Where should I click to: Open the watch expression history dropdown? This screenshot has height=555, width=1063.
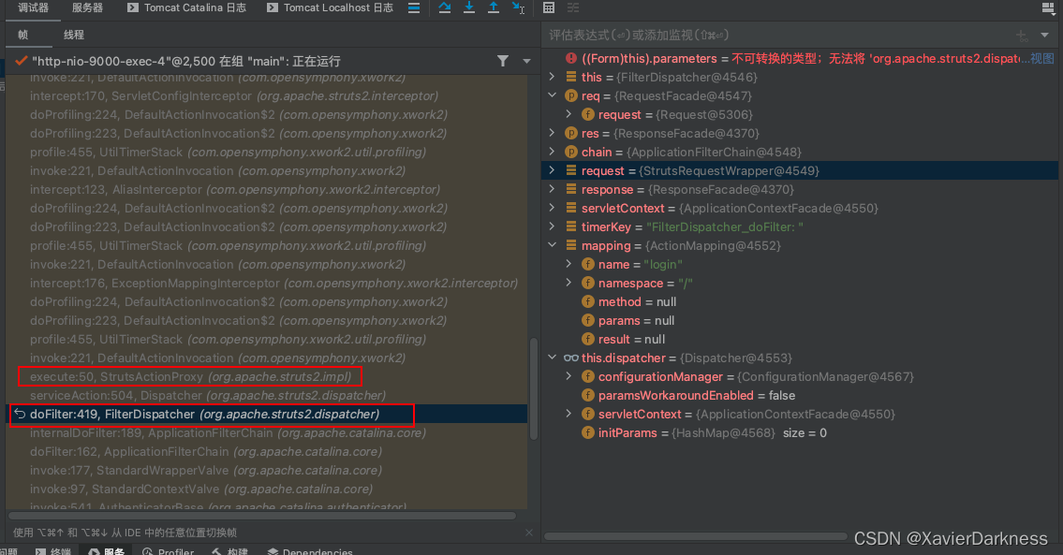[x=1044, y=36]
